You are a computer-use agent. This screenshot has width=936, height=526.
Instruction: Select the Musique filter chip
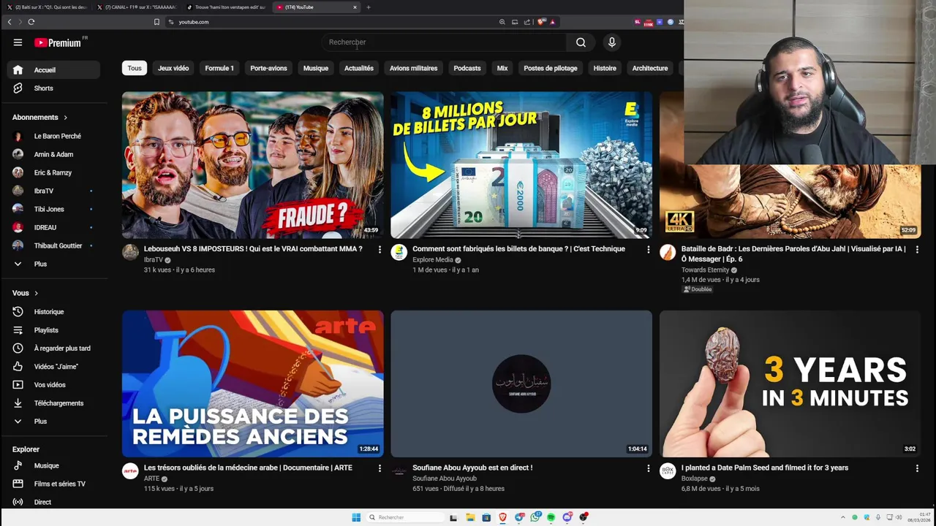(316, 69)
